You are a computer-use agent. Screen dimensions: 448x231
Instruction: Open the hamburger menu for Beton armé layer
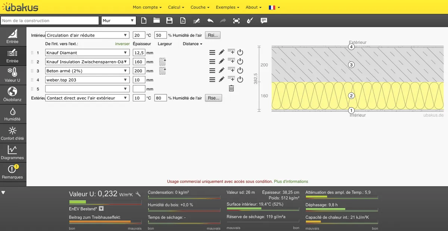(x=212, y=71)
